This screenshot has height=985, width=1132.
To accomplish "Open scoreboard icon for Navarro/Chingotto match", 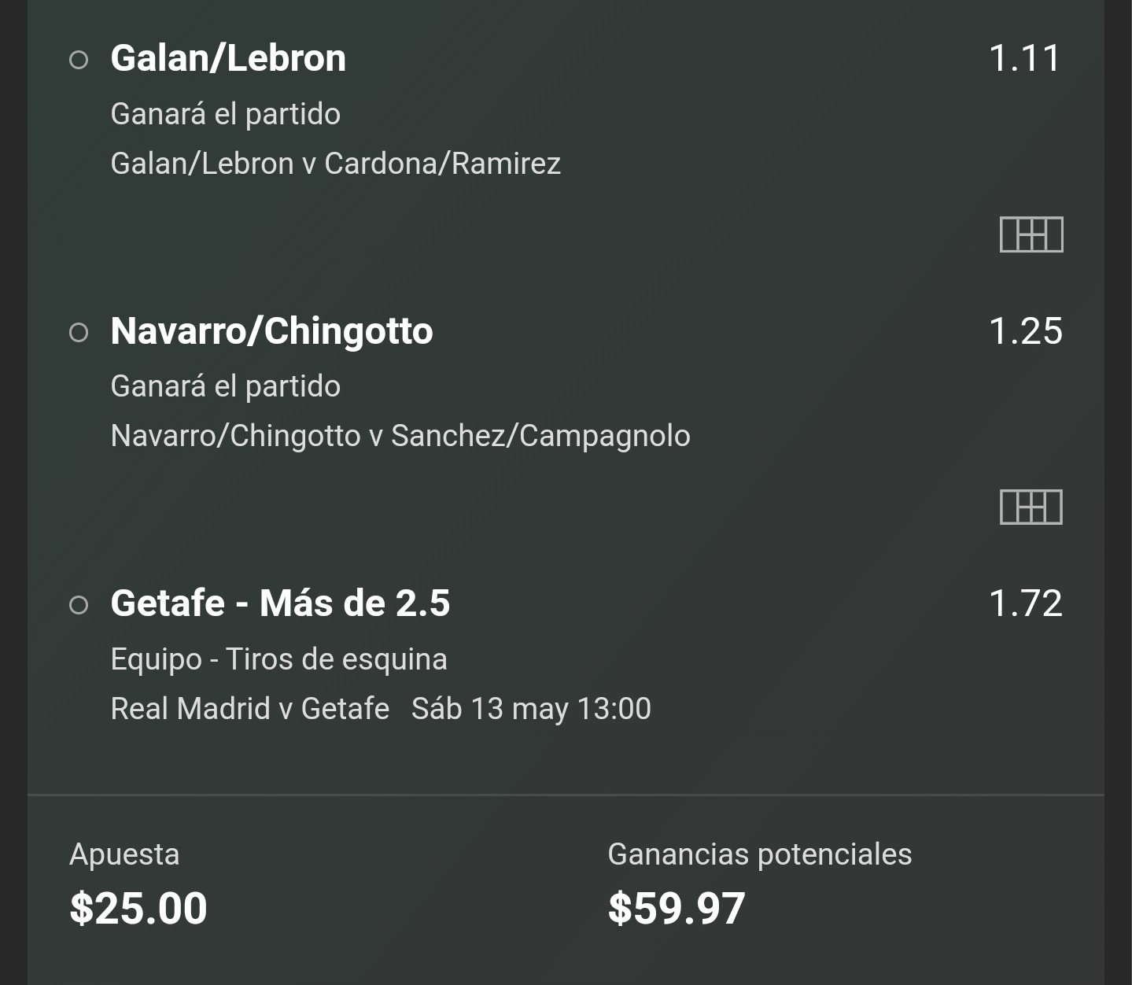I will tap(1031, 507).
